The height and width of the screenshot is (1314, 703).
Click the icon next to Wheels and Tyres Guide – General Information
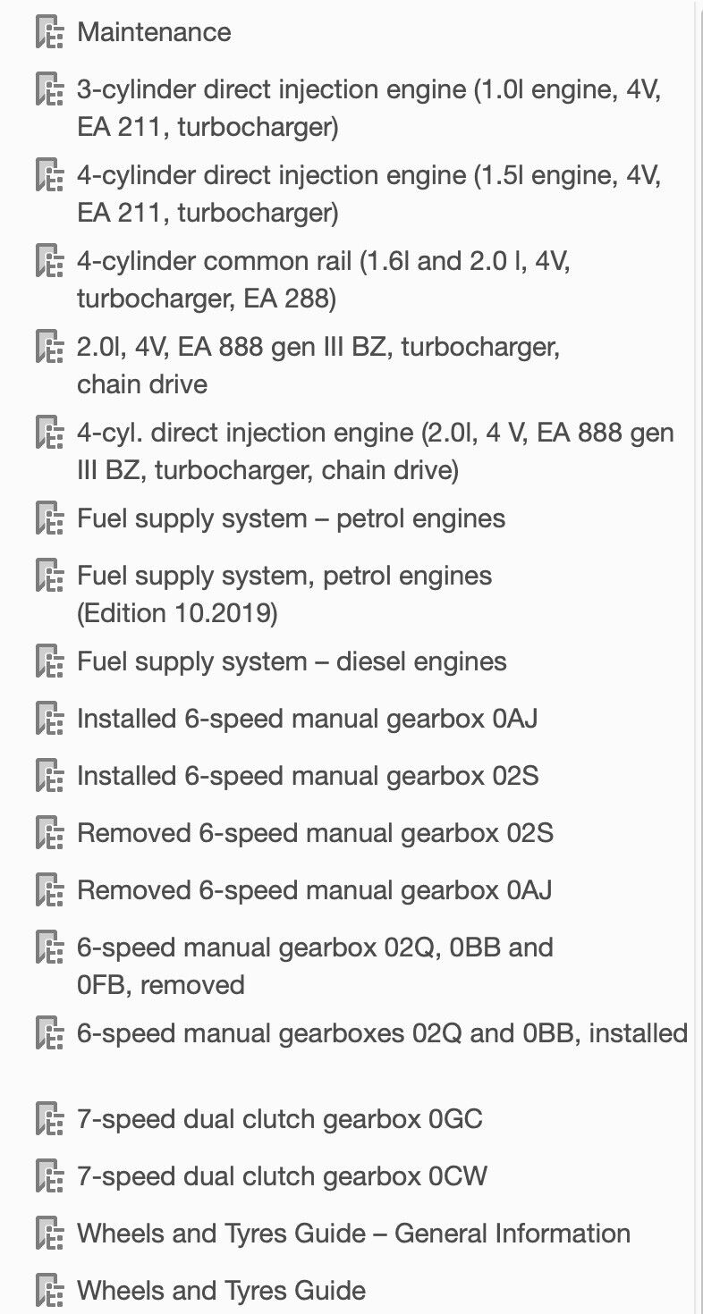[49, 1234]
